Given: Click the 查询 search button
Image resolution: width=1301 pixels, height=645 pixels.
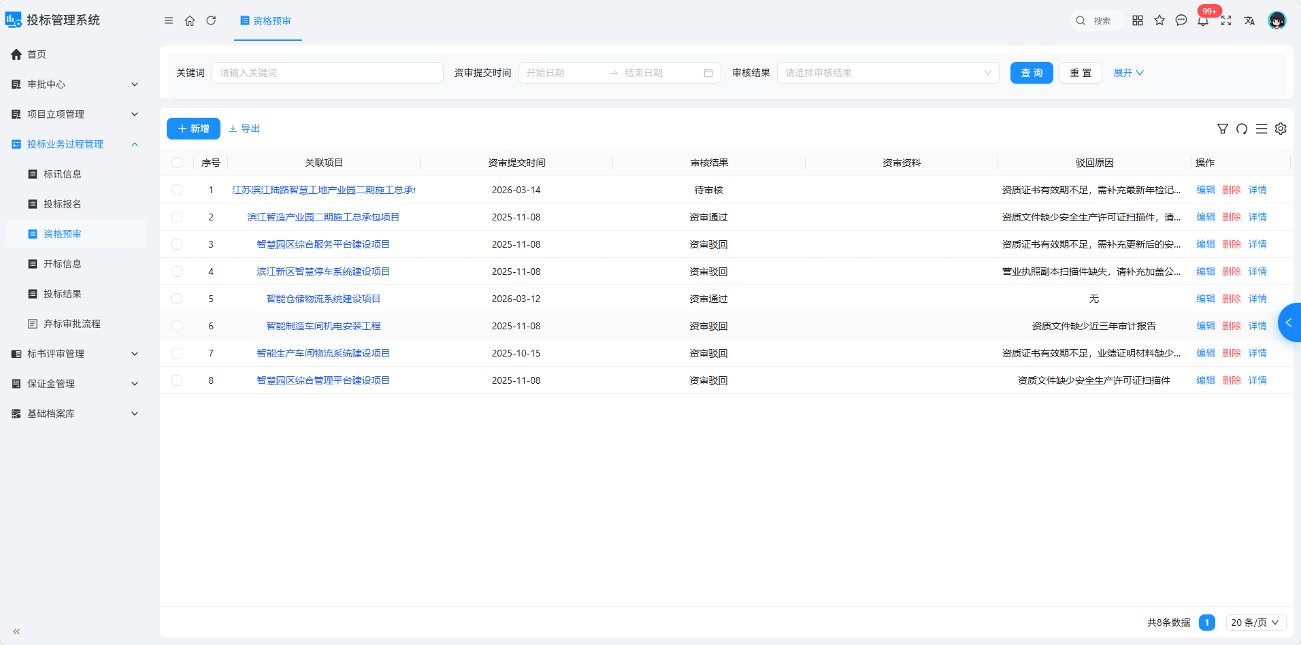Looking at the screenshot, I should [1032, 73].
